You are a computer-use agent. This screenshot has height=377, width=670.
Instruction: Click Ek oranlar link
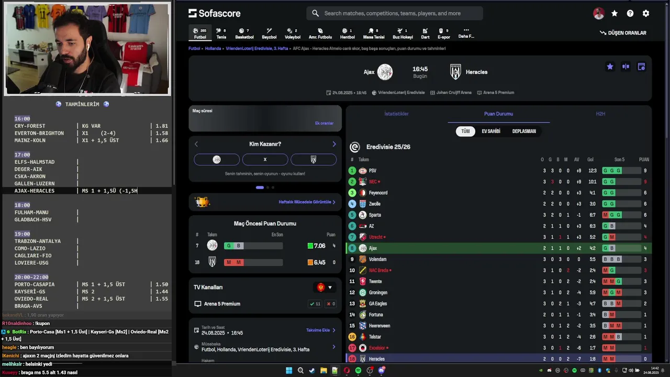coord(324,124)
